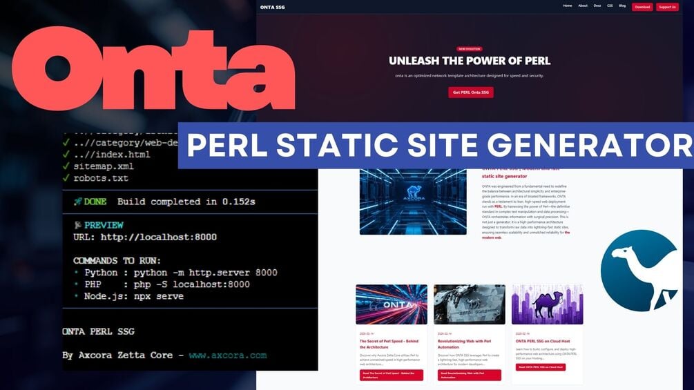Click the Get PERL Onta SSG button
This screenshot has width=694, height=390.
[470, 92]
